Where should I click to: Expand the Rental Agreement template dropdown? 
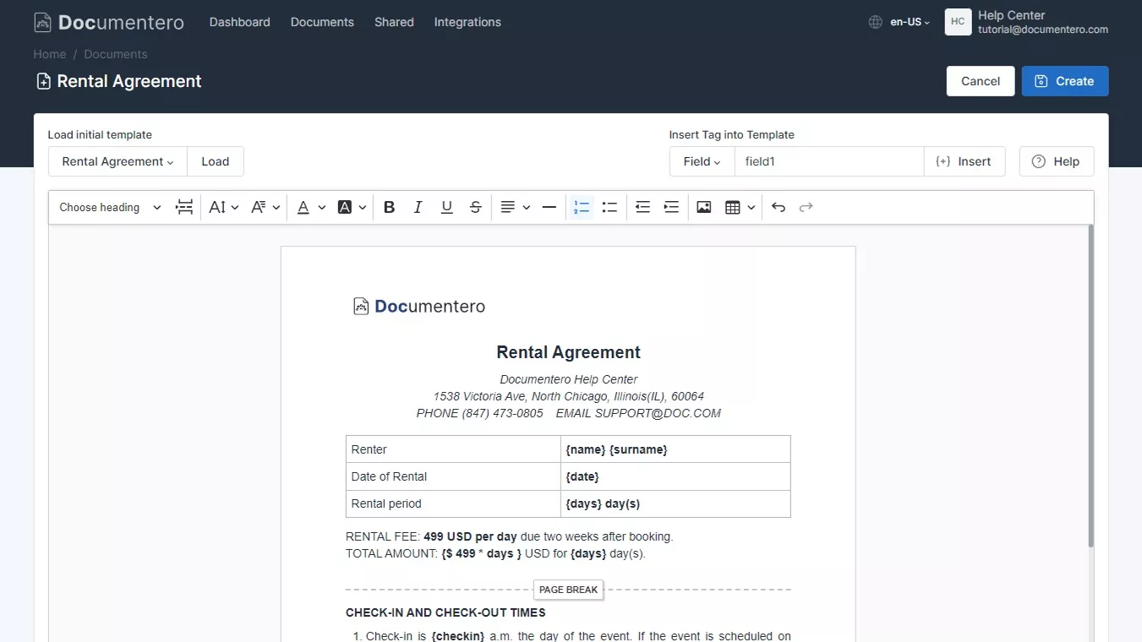coord(117,161)
